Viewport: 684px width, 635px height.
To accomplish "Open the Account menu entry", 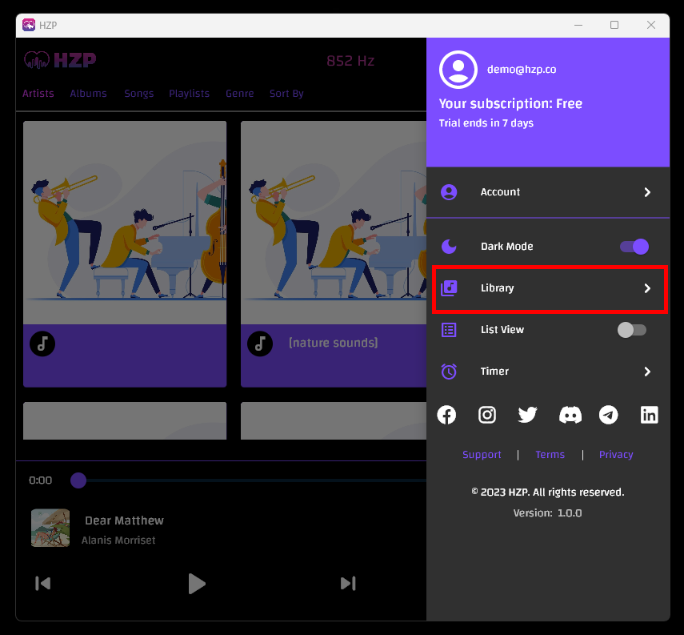I will pyautogui.click(x=548, y=192).
